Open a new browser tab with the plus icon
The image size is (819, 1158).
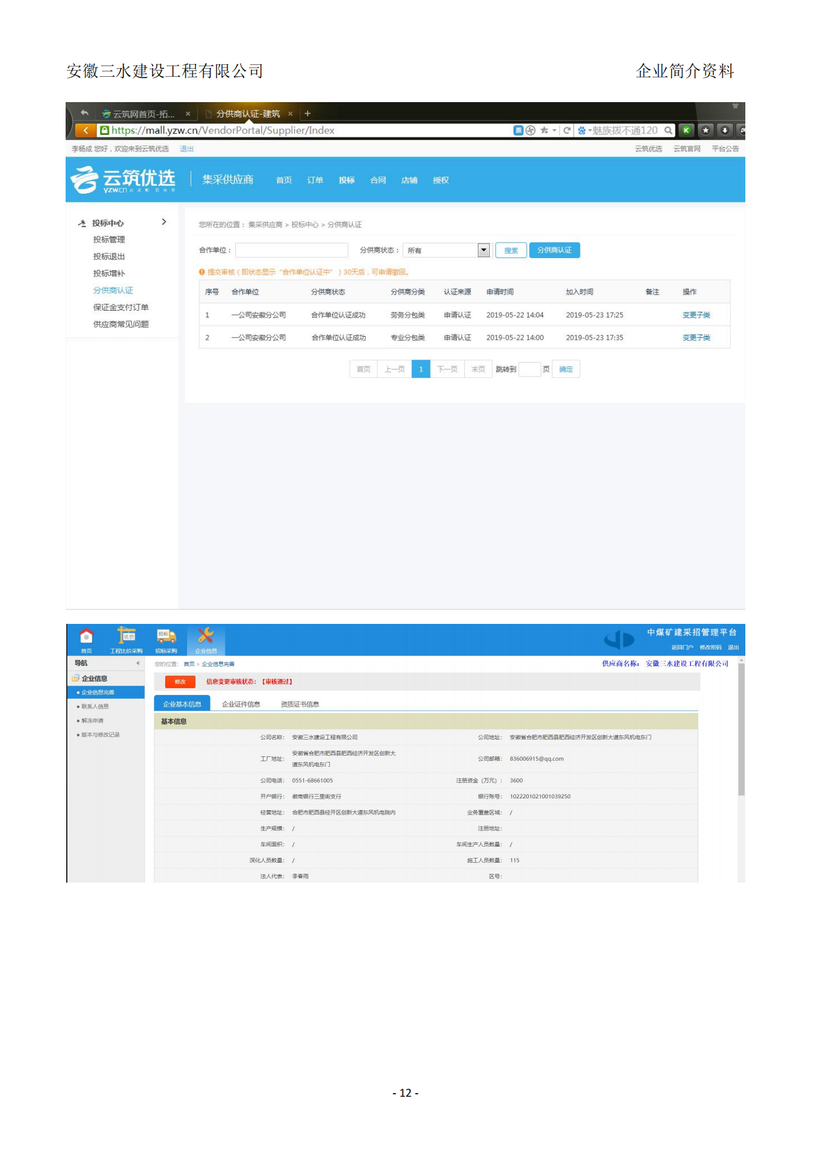pos(308,113)
